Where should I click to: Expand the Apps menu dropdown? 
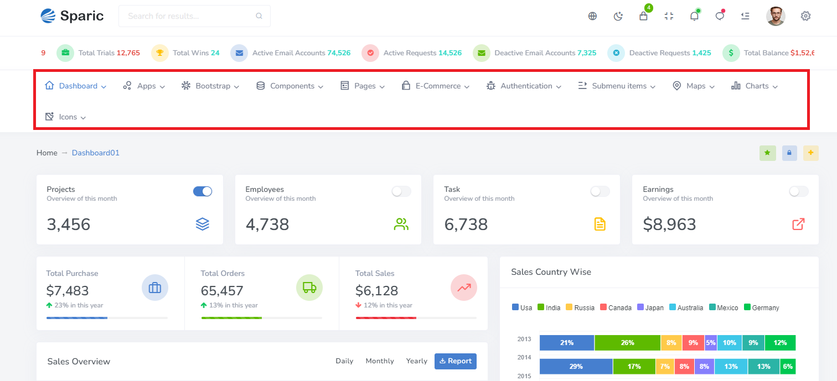pos(144,86)
